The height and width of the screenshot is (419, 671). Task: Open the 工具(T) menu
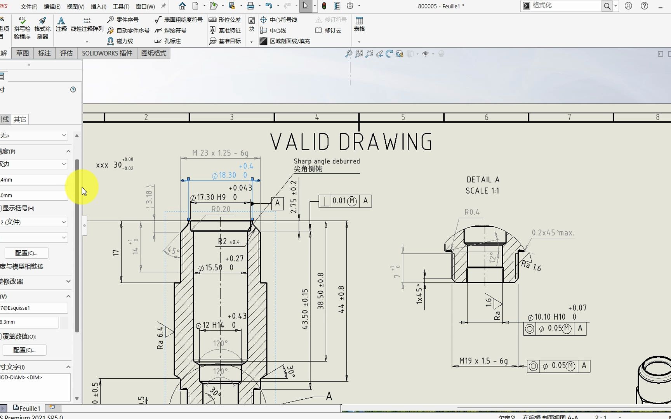[x=121, y=7]
